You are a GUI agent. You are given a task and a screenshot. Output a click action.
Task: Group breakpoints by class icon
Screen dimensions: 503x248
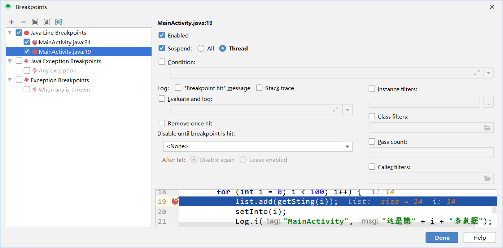pos(58,22)
